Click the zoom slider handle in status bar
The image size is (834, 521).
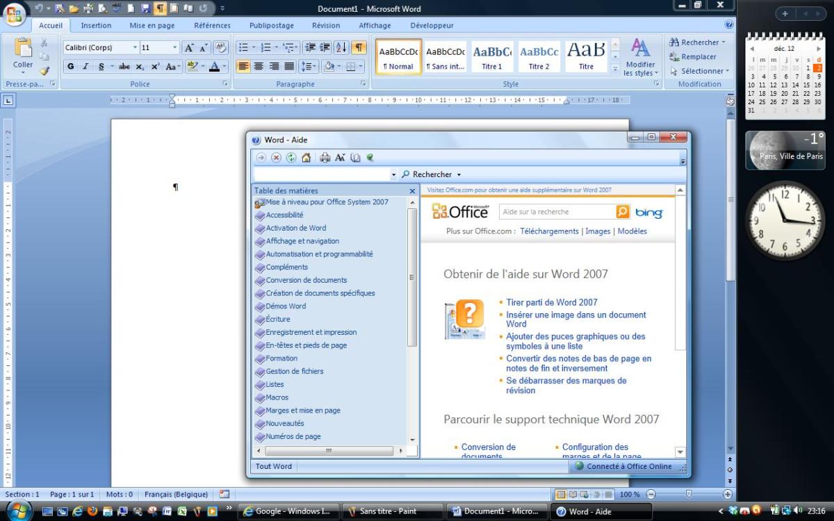tap(689, 494)
